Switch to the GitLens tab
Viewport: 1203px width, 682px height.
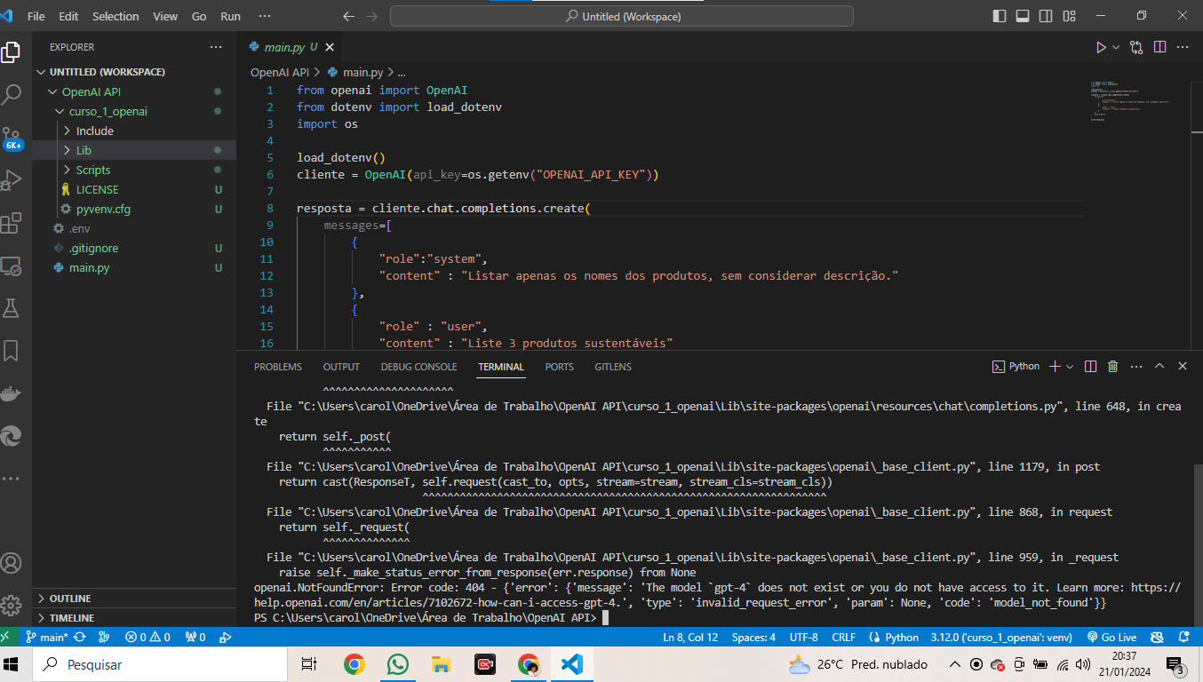(613, 367)
